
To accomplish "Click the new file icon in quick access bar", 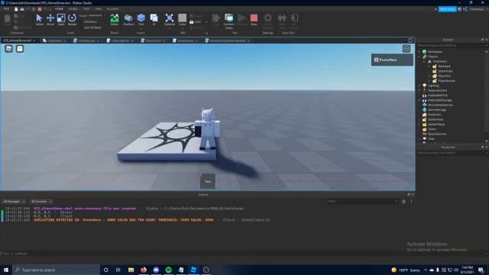I will pos(16,9).
